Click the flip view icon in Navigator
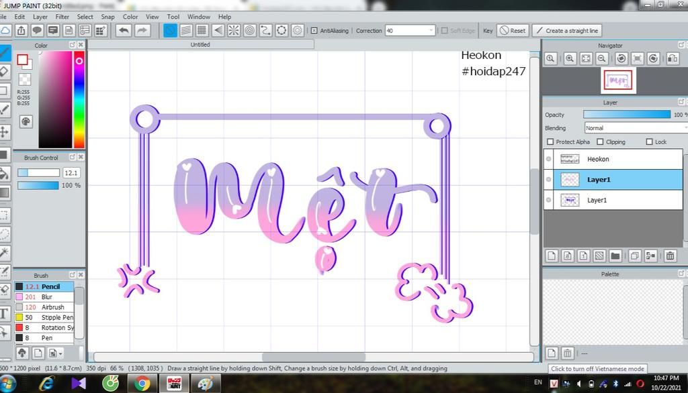Image resolution: width=688 pixels, height=393 pixels. tap(673, 58)
